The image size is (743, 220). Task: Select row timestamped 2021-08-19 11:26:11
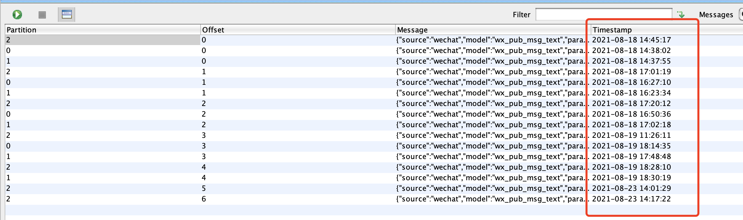374,136
